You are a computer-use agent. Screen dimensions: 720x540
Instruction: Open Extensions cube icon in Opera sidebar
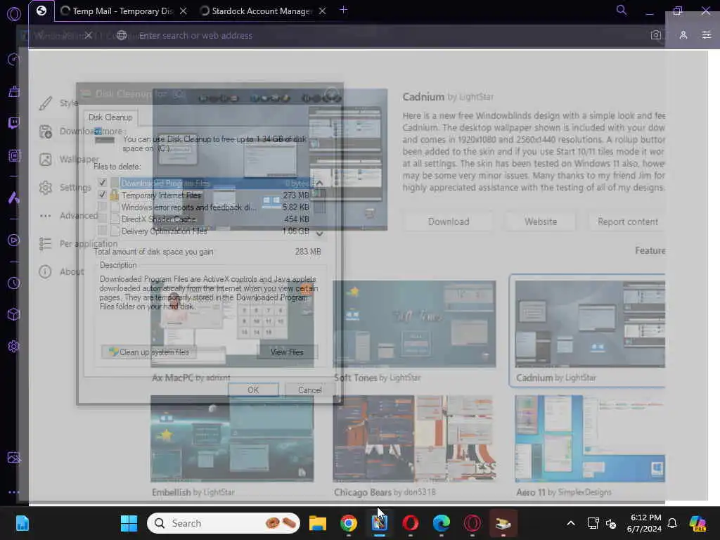click(14, 314)
